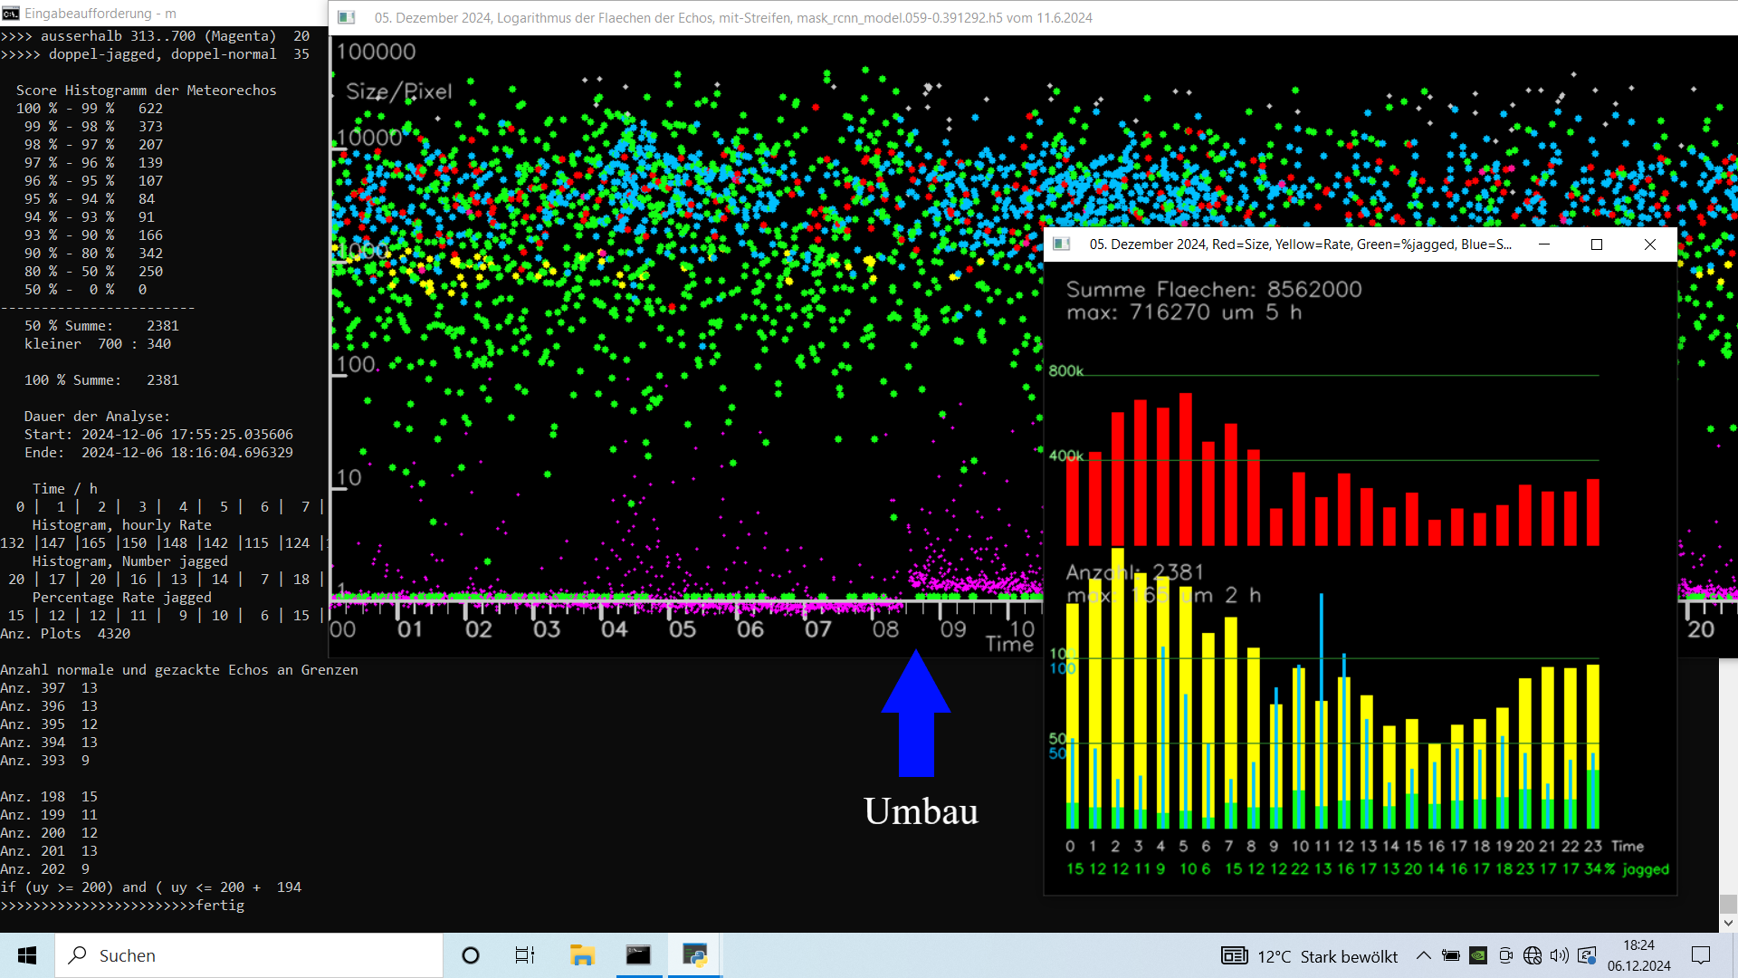Close the Red=Size histogram window
The height and width of the screenshot is (978, 1738).
coord(1650,244)
